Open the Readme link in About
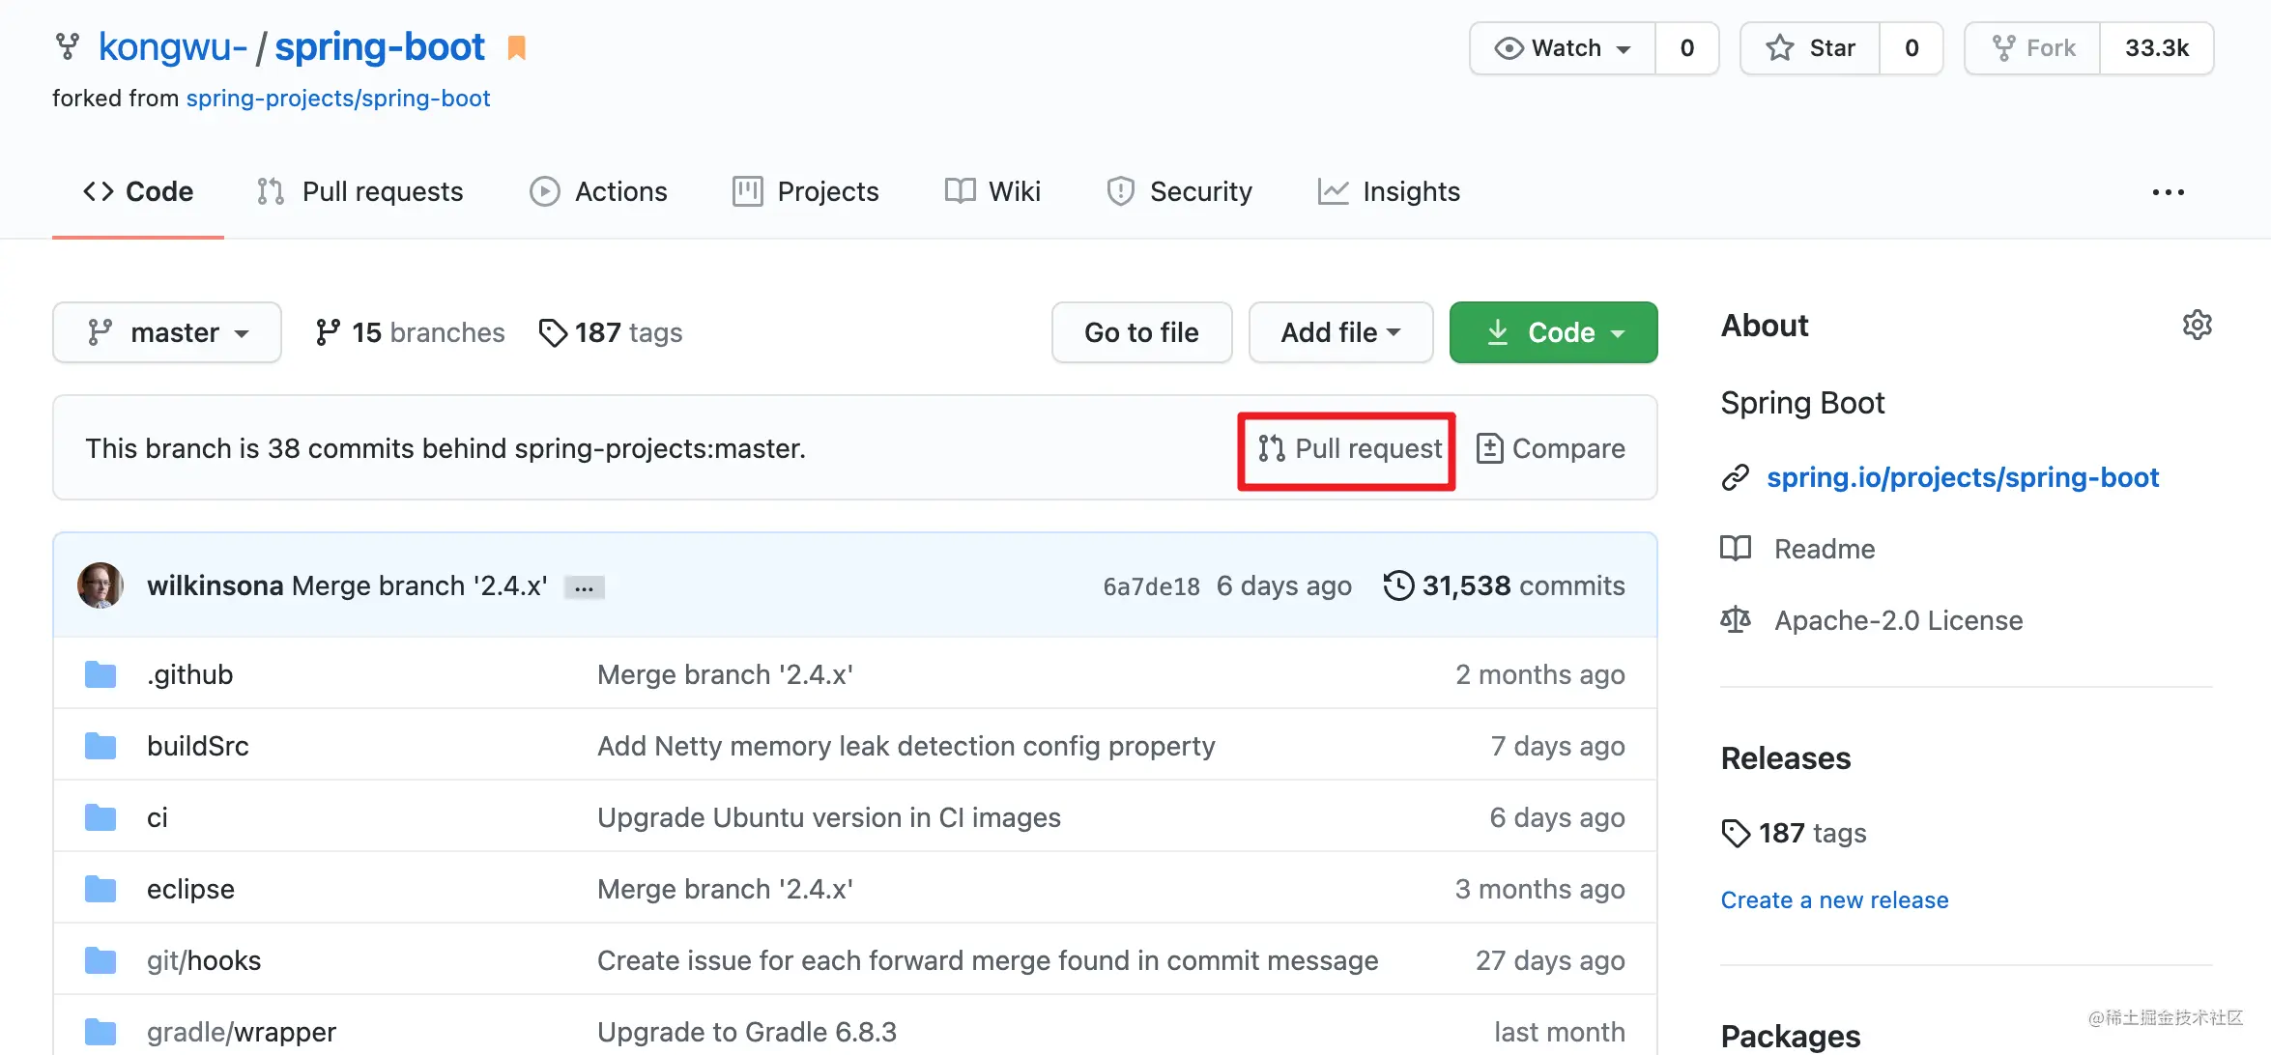The width and height of the screenshot is (2271, 1055). [x=1825, y=549]
